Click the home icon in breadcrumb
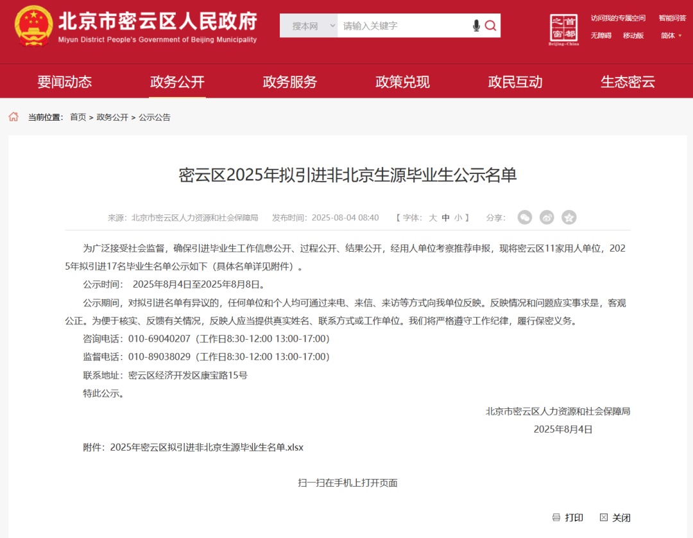 click(x=13, y=117)
